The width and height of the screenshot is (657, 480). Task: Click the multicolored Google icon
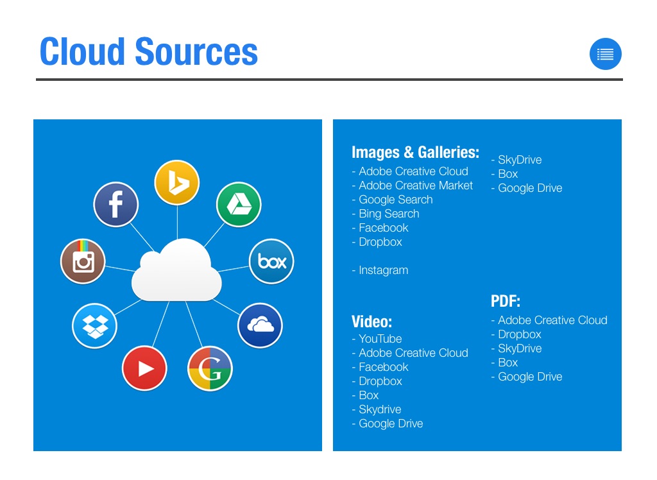(210, 369)
